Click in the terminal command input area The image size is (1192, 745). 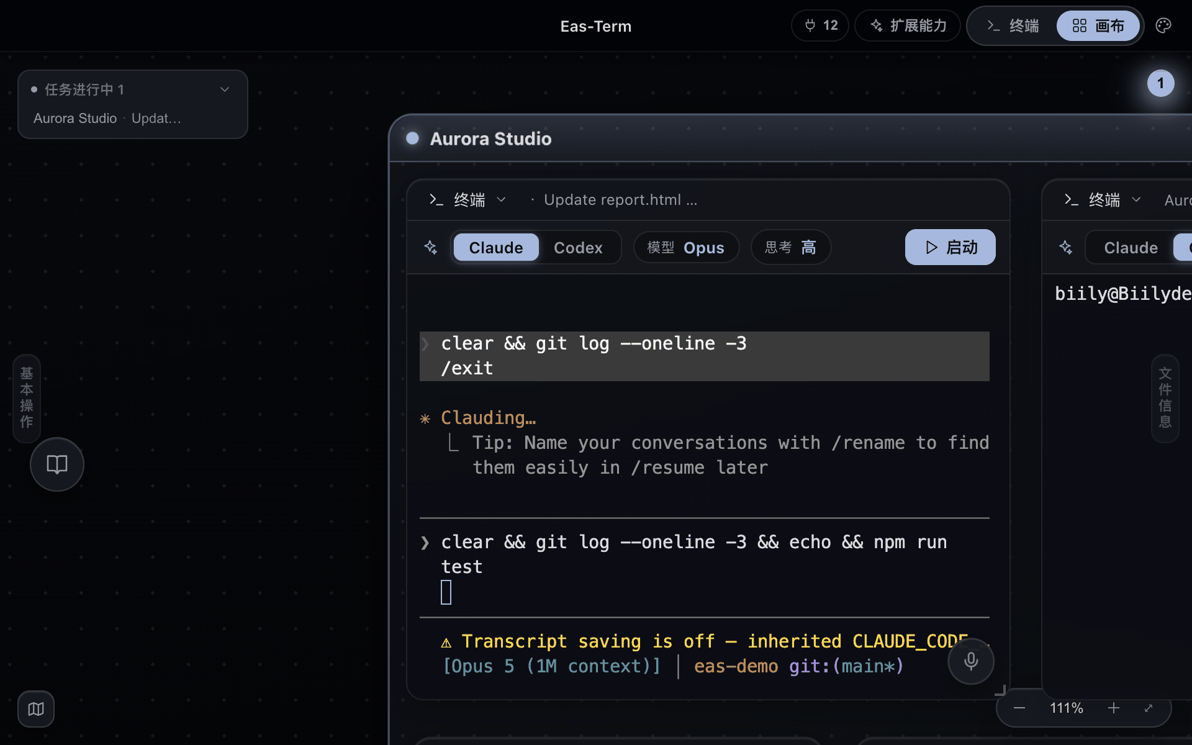click(x=705, y=567)
